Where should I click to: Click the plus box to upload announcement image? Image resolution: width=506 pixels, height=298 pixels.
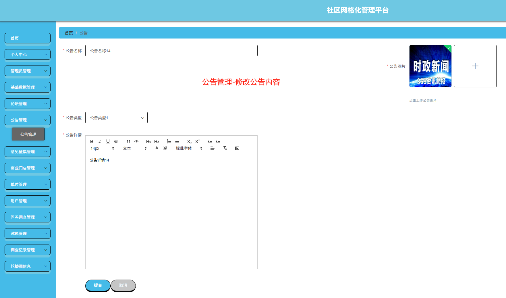(475, 66)
